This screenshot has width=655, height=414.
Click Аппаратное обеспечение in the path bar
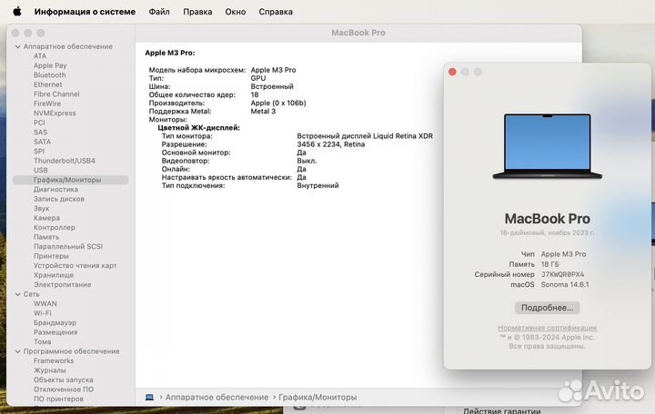217,398
